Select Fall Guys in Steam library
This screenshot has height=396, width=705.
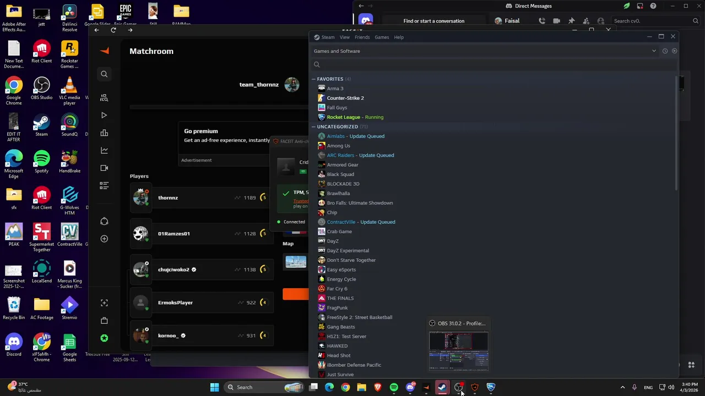337,108
